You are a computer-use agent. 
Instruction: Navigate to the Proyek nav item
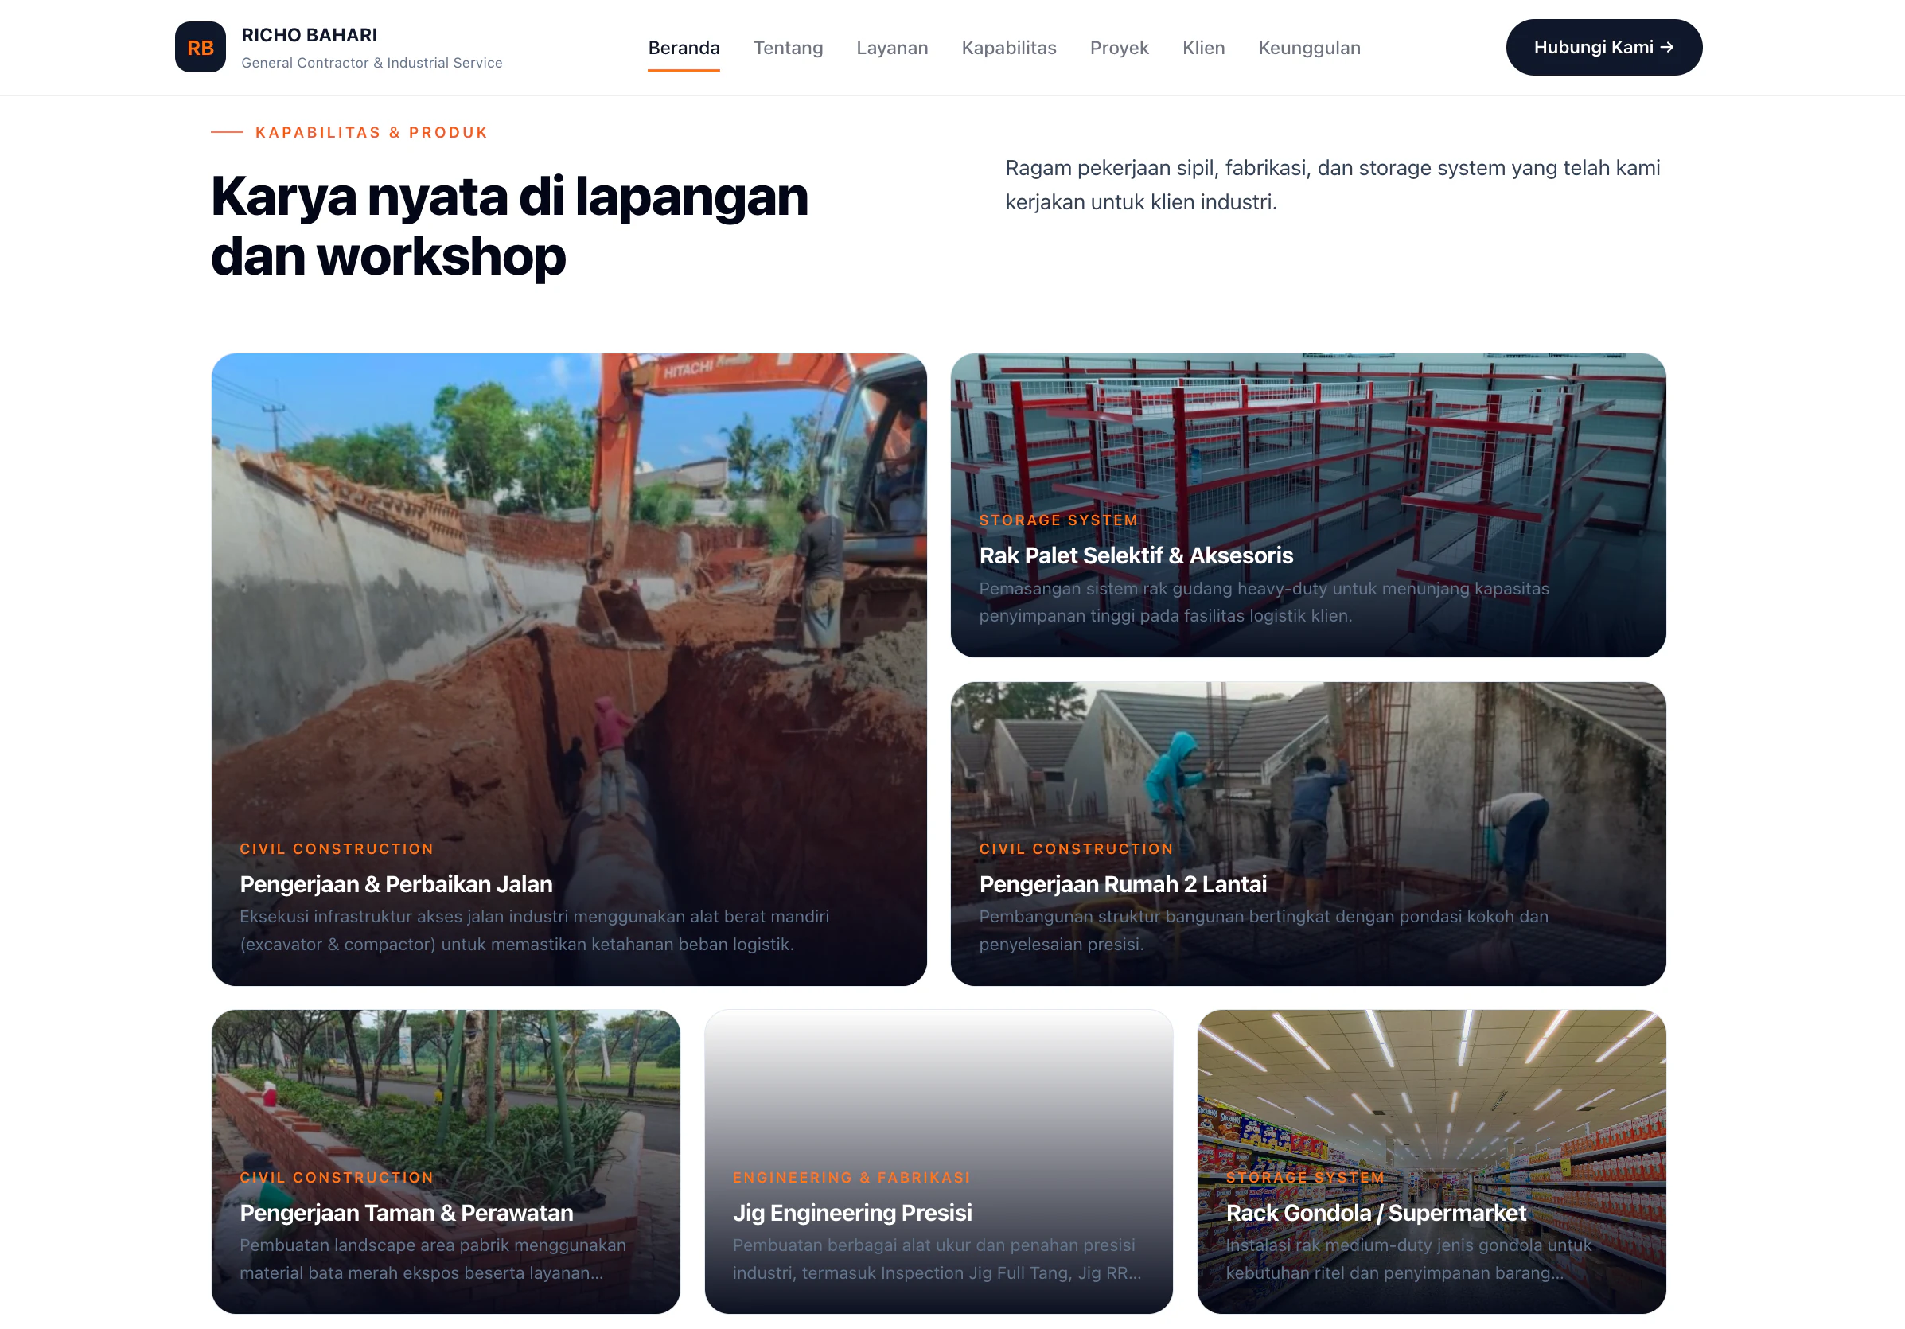(x=1120, y=47)
